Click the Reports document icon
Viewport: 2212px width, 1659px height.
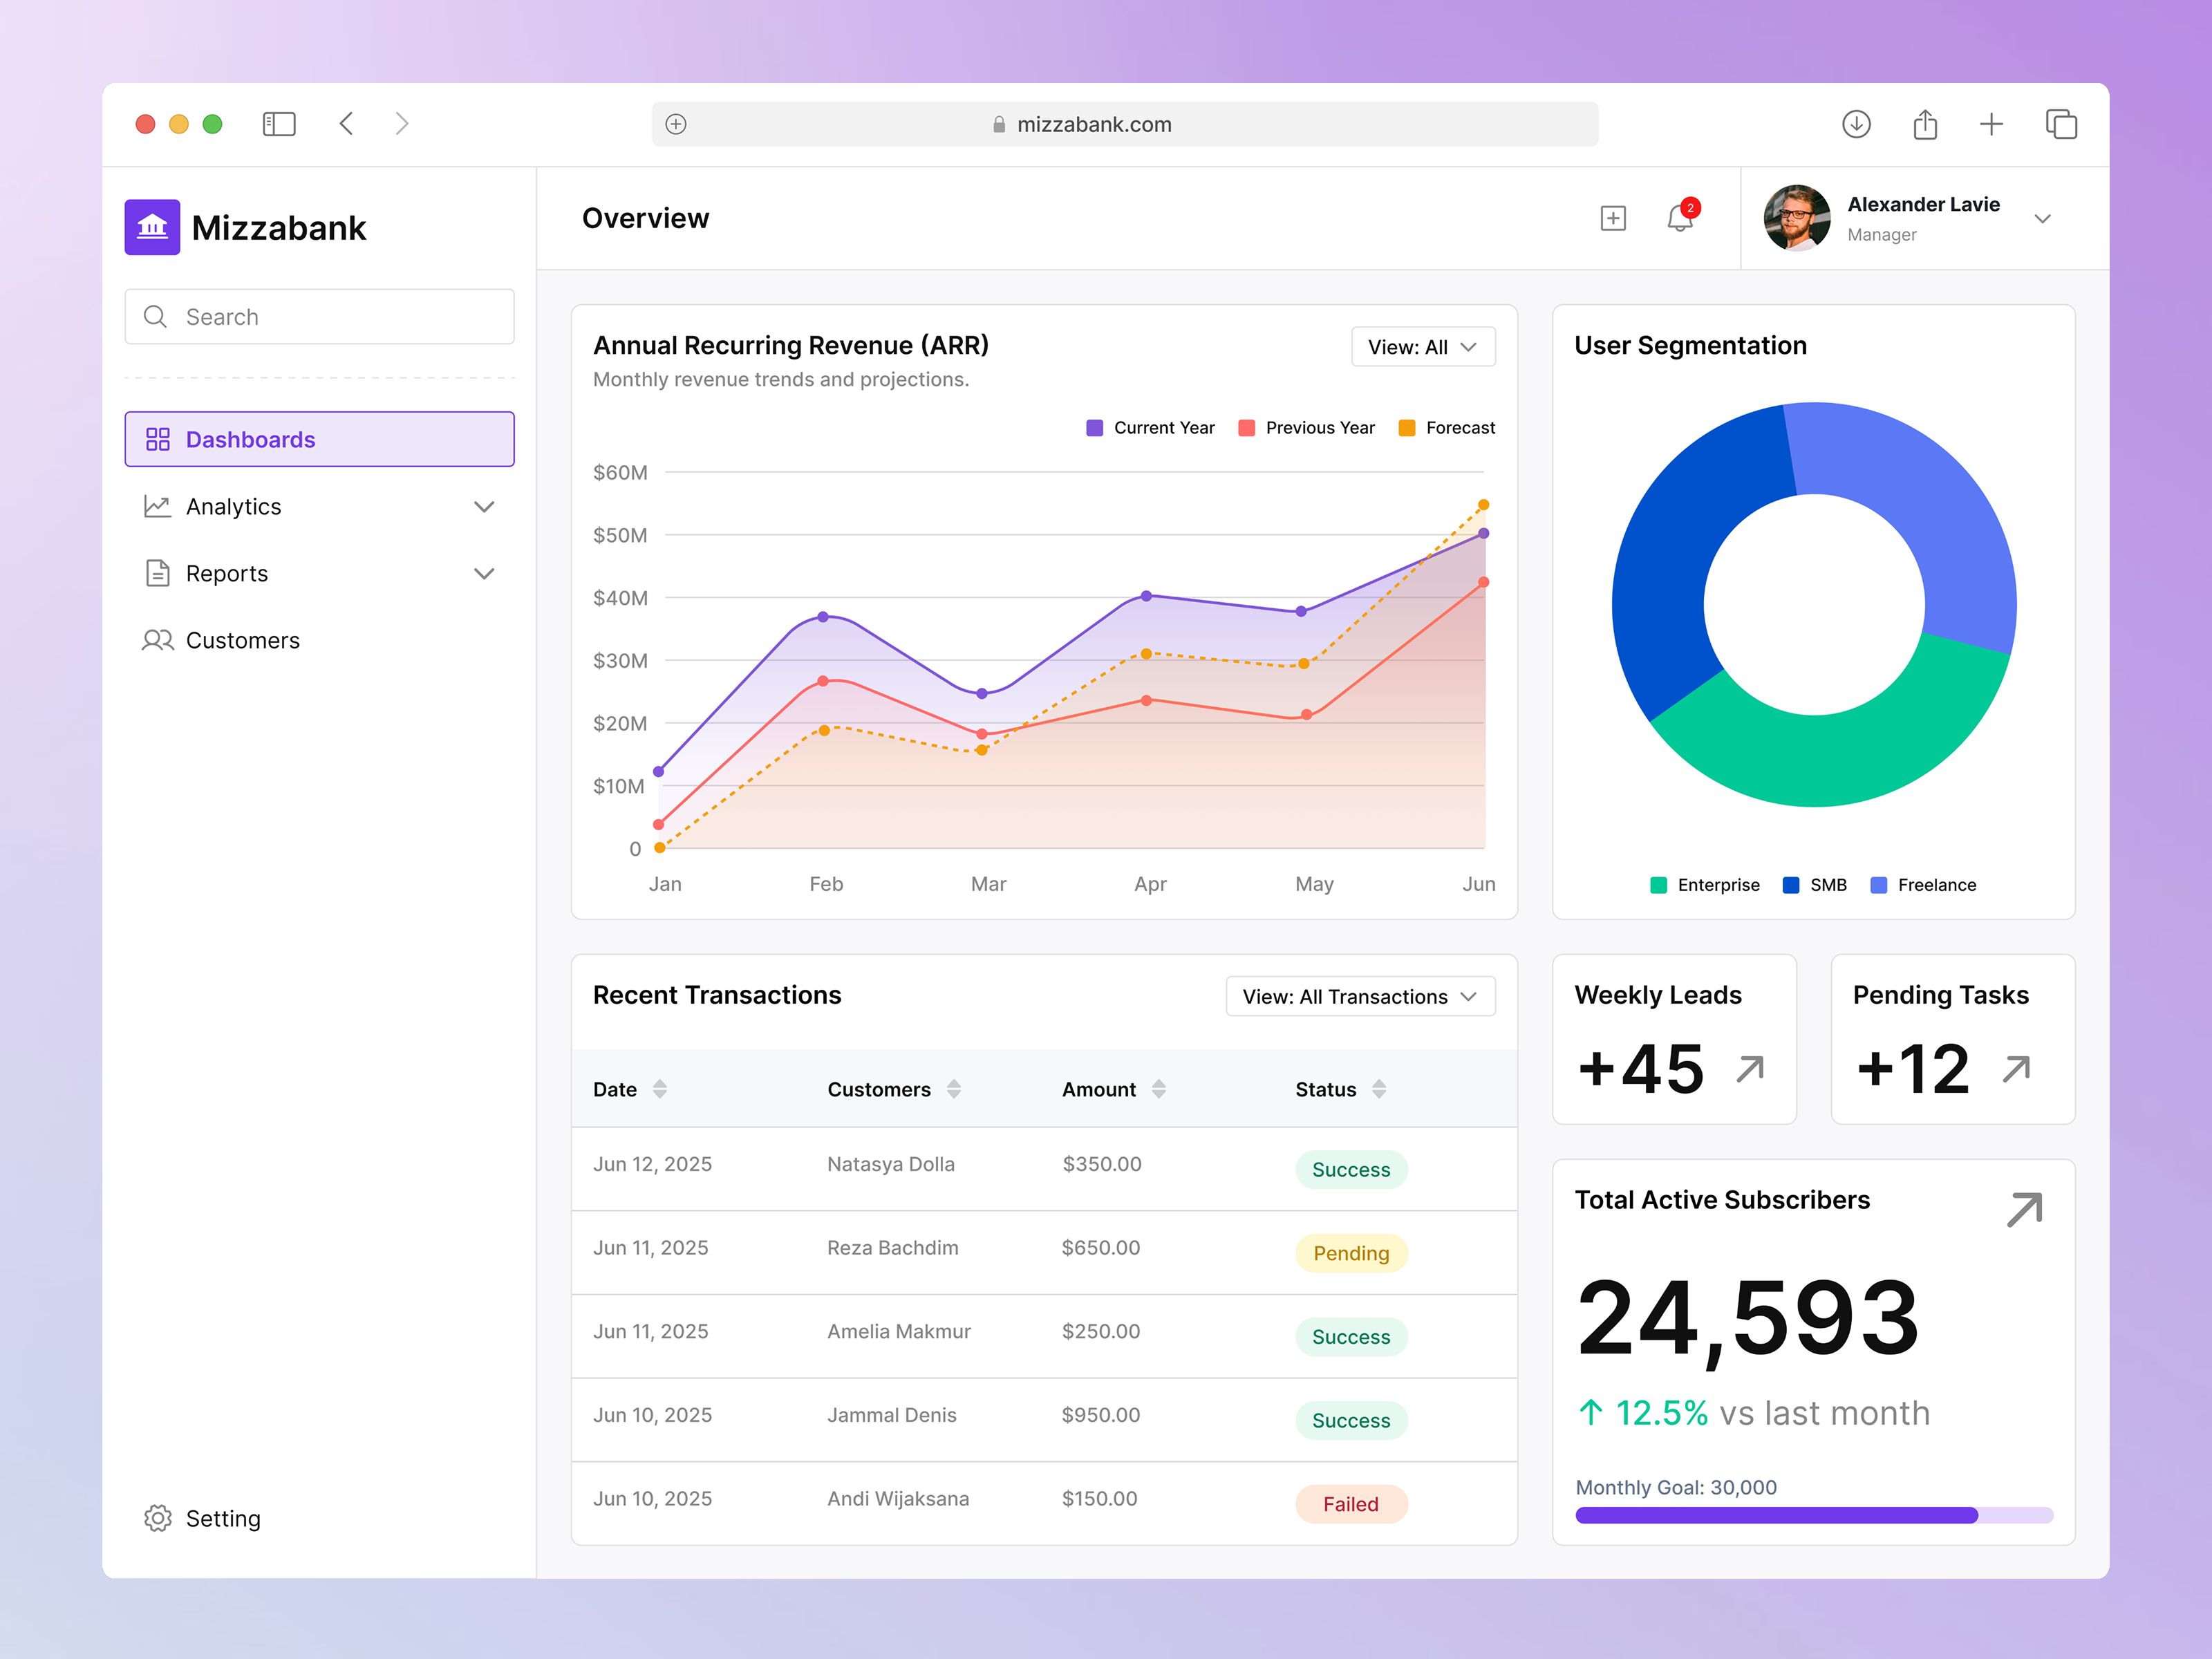pyautogui.click(x=157, y=573)
